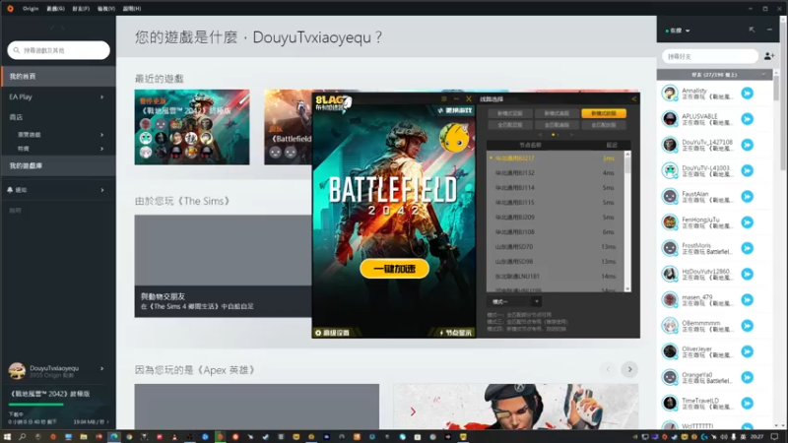Select node LNU181 with 14ms latency
Screen dimensions: 788x443
click(556, 277)
